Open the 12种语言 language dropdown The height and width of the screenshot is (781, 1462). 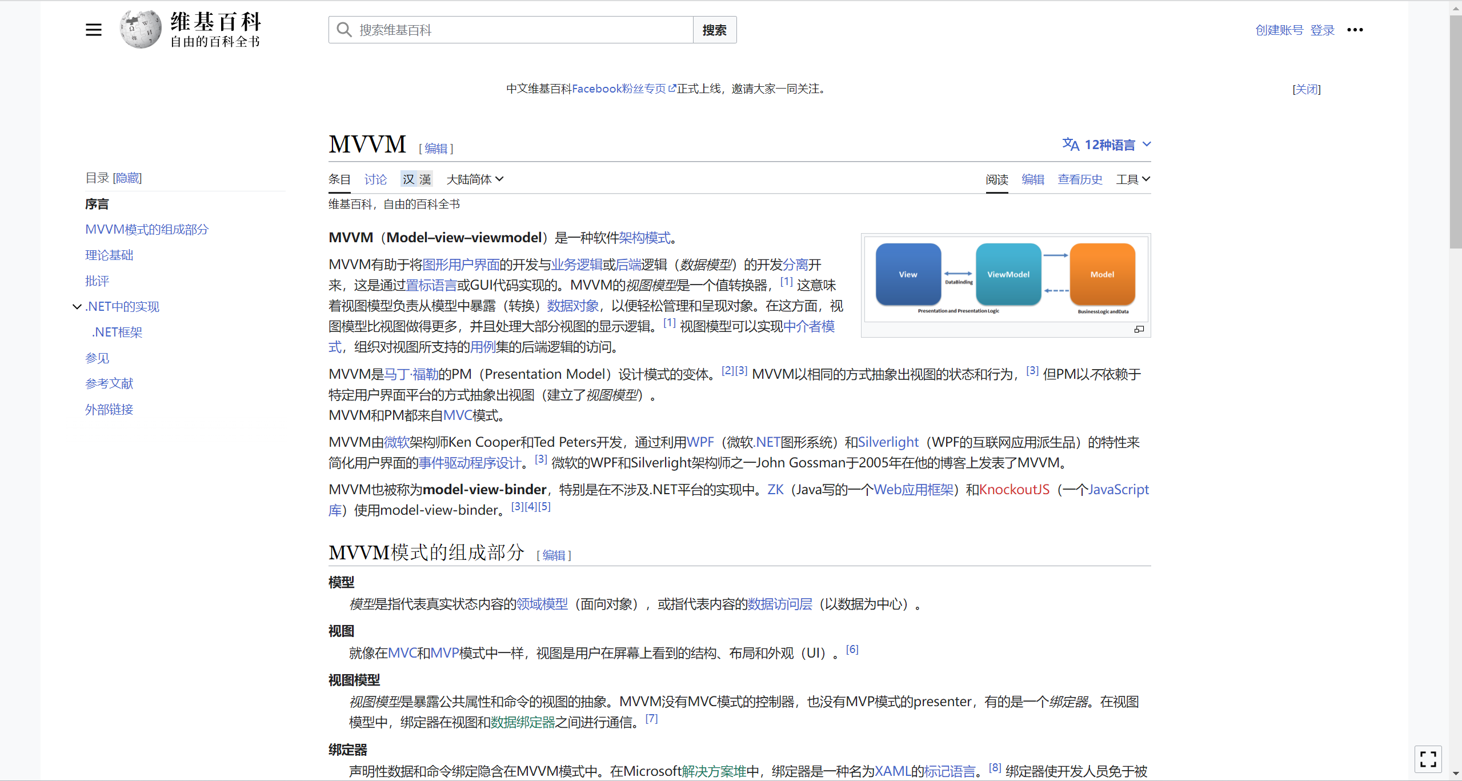[1107, 145]
